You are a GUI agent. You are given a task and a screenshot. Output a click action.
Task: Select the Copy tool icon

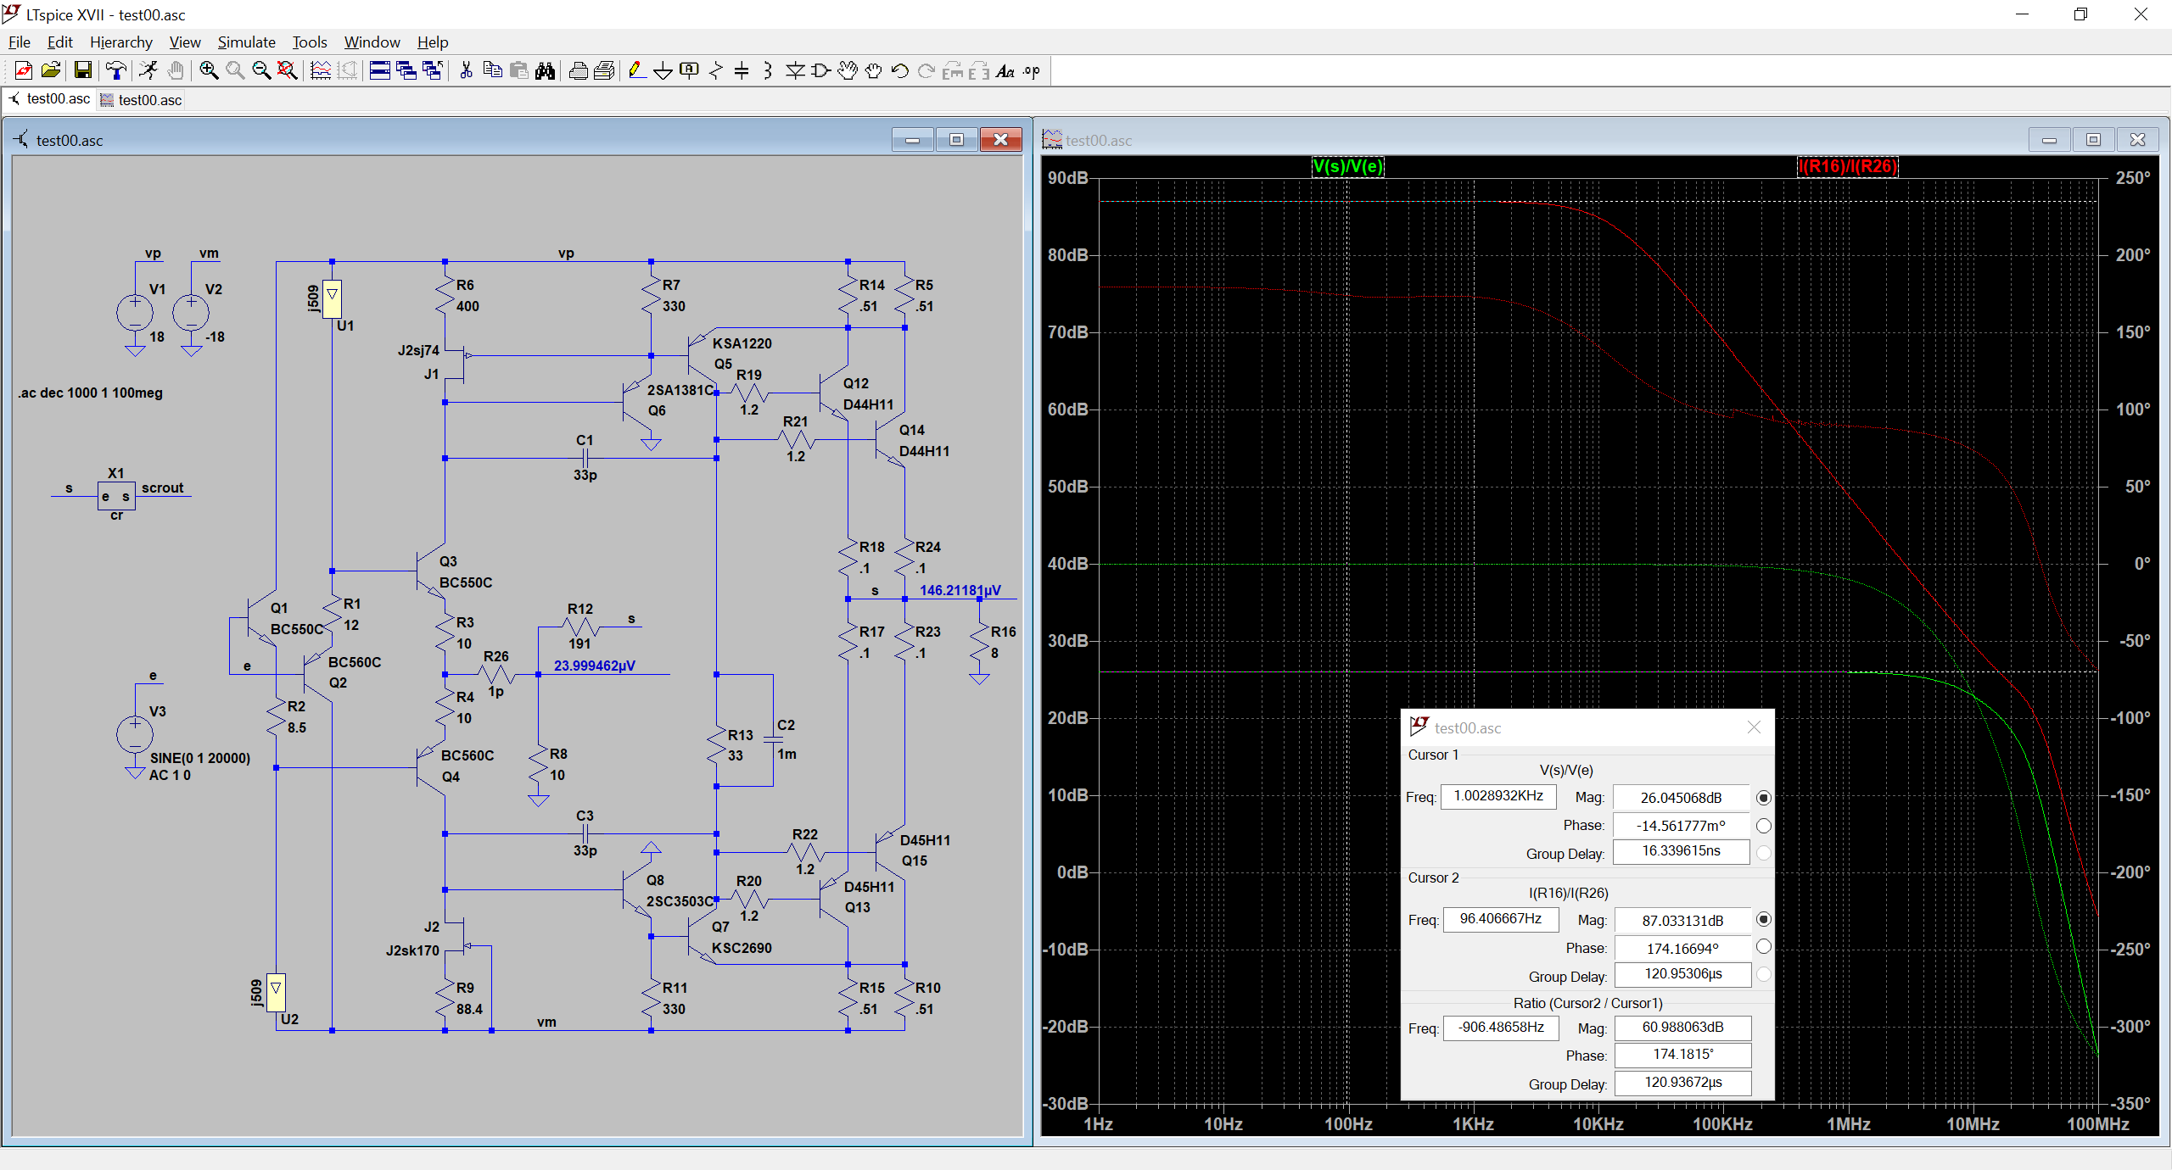click(x=492, y=71)
